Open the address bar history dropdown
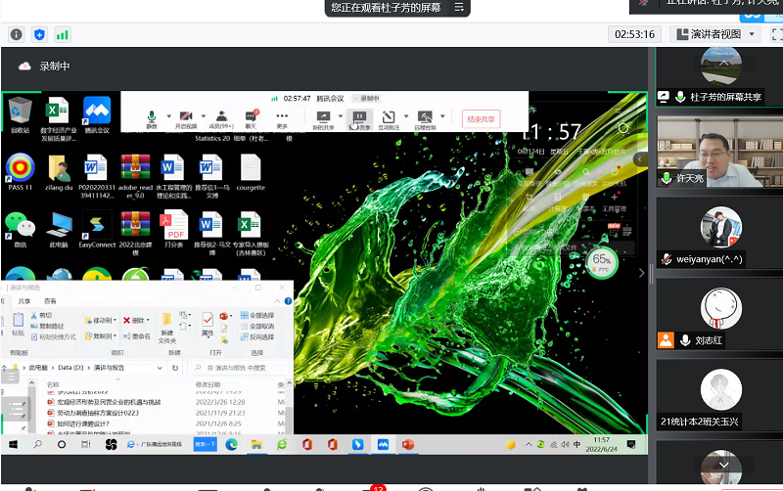Screen dimensions: 783x491 (x=160, y=368)
